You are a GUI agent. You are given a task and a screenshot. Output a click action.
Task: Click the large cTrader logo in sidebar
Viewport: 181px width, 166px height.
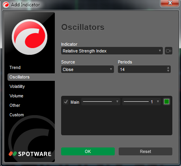pos(30,37)
